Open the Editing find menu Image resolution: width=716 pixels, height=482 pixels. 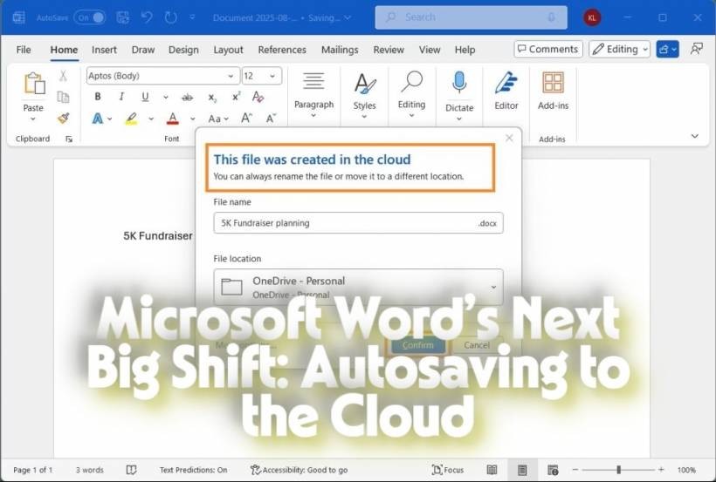tap(411, 95)
